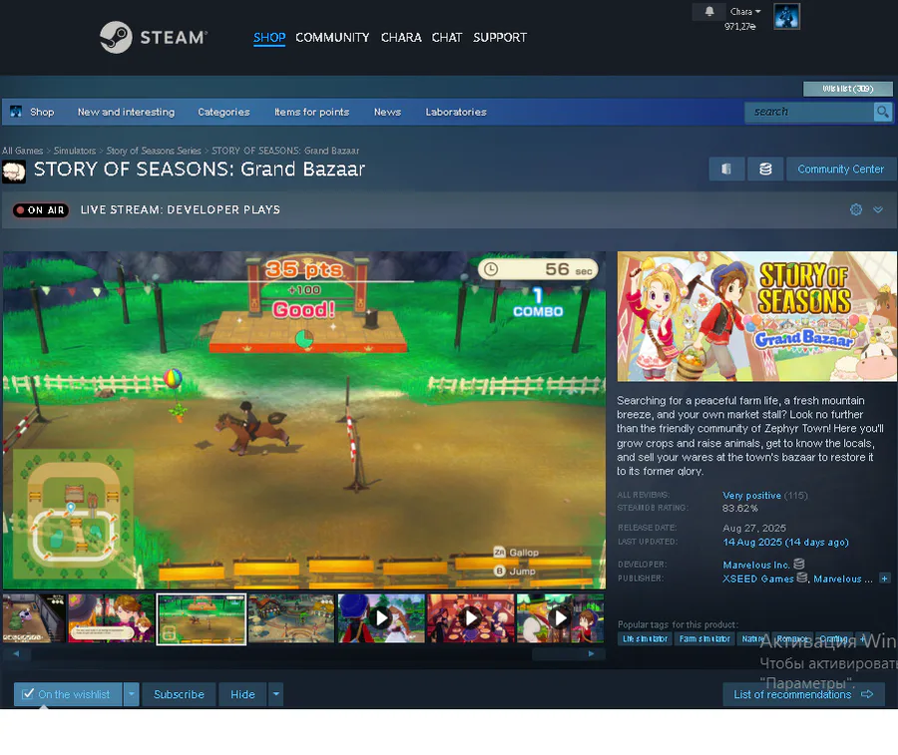Click the Subscribe button
This screenshot has height=755, width=898.
click(179, 694)
